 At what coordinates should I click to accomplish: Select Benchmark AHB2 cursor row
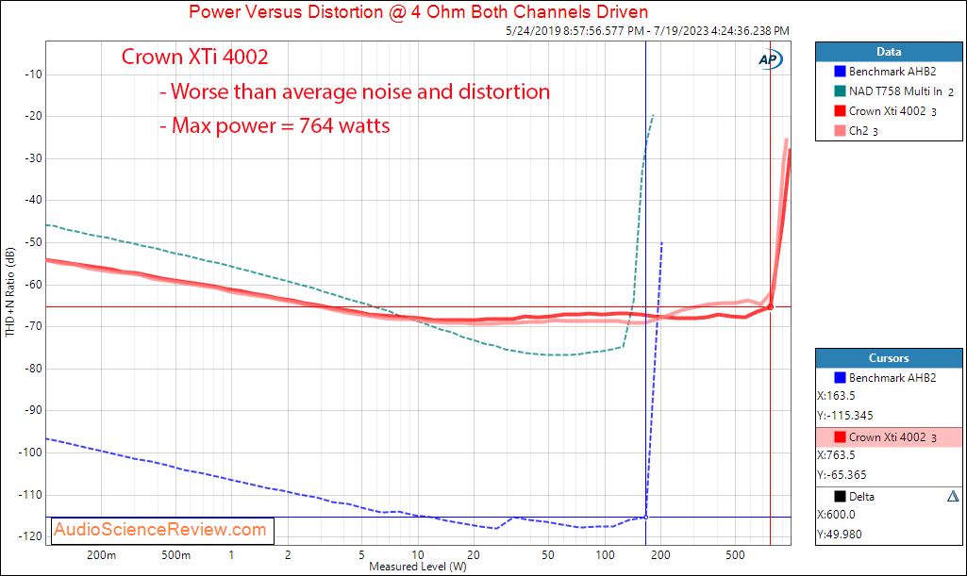click(889, 378)
